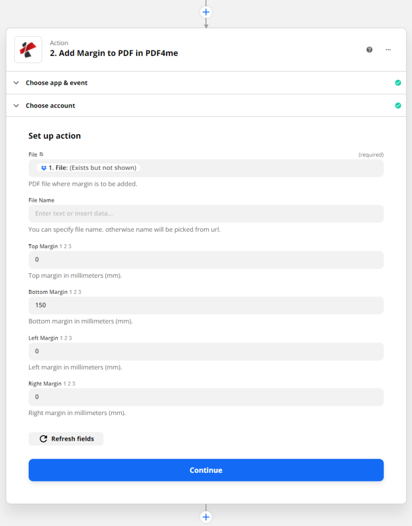412x526 pixels.
Task: Click the PDF4me app logo
Action: pos(28,50)
